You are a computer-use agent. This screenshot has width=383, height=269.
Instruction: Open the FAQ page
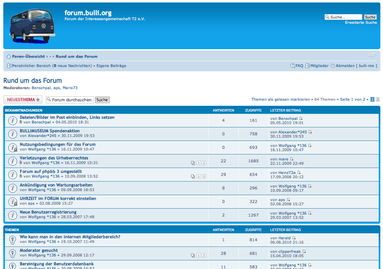tap(297, 66)
